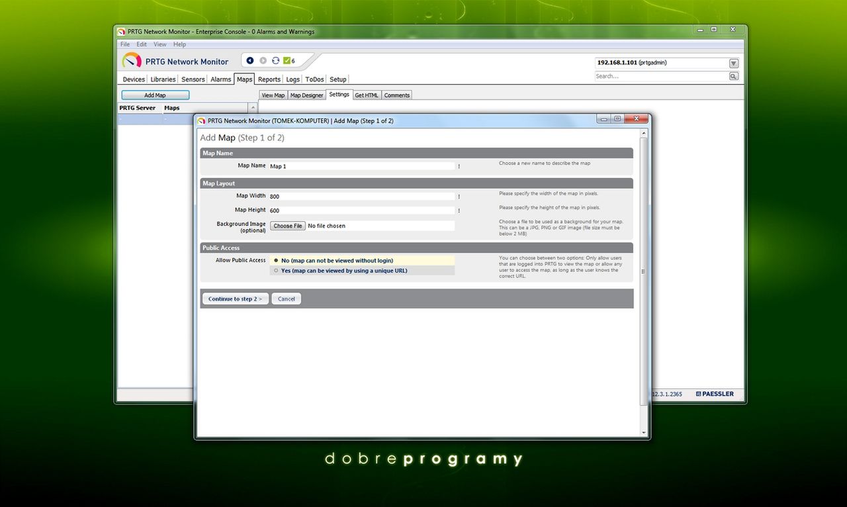Click the PRTG gauge logo icon
Viewport: 847px width, 507px height.
tap(132, 61)
